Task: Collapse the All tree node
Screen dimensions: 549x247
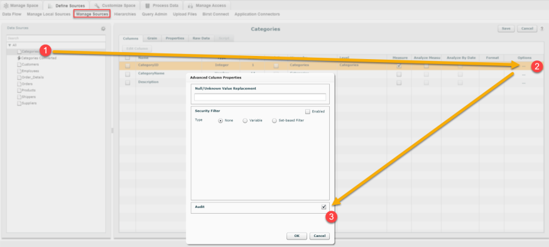Action: pyautogui.click(x=9, y=45)
